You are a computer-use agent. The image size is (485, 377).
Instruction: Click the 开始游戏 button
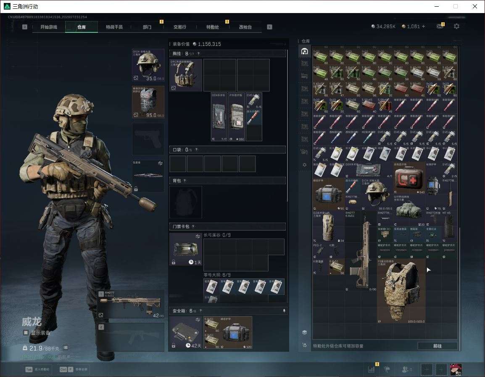click(49, 27)
